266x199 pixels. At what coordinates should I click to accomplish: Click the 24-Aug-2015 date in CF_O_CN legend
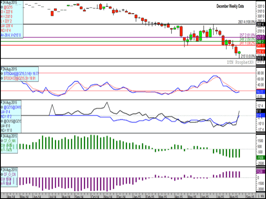point(9,169)
